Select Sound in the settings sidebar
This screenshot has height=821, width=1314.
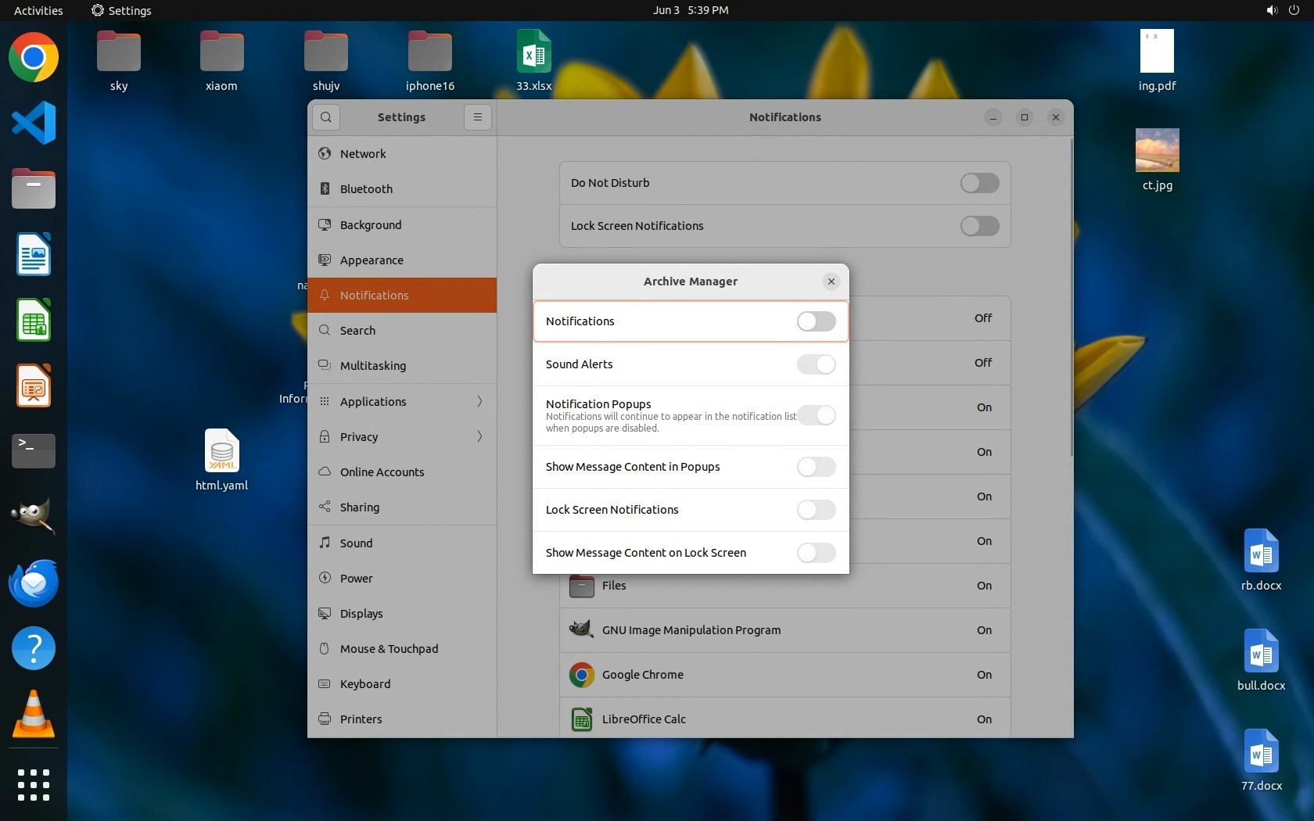click(x=356, y=543)
